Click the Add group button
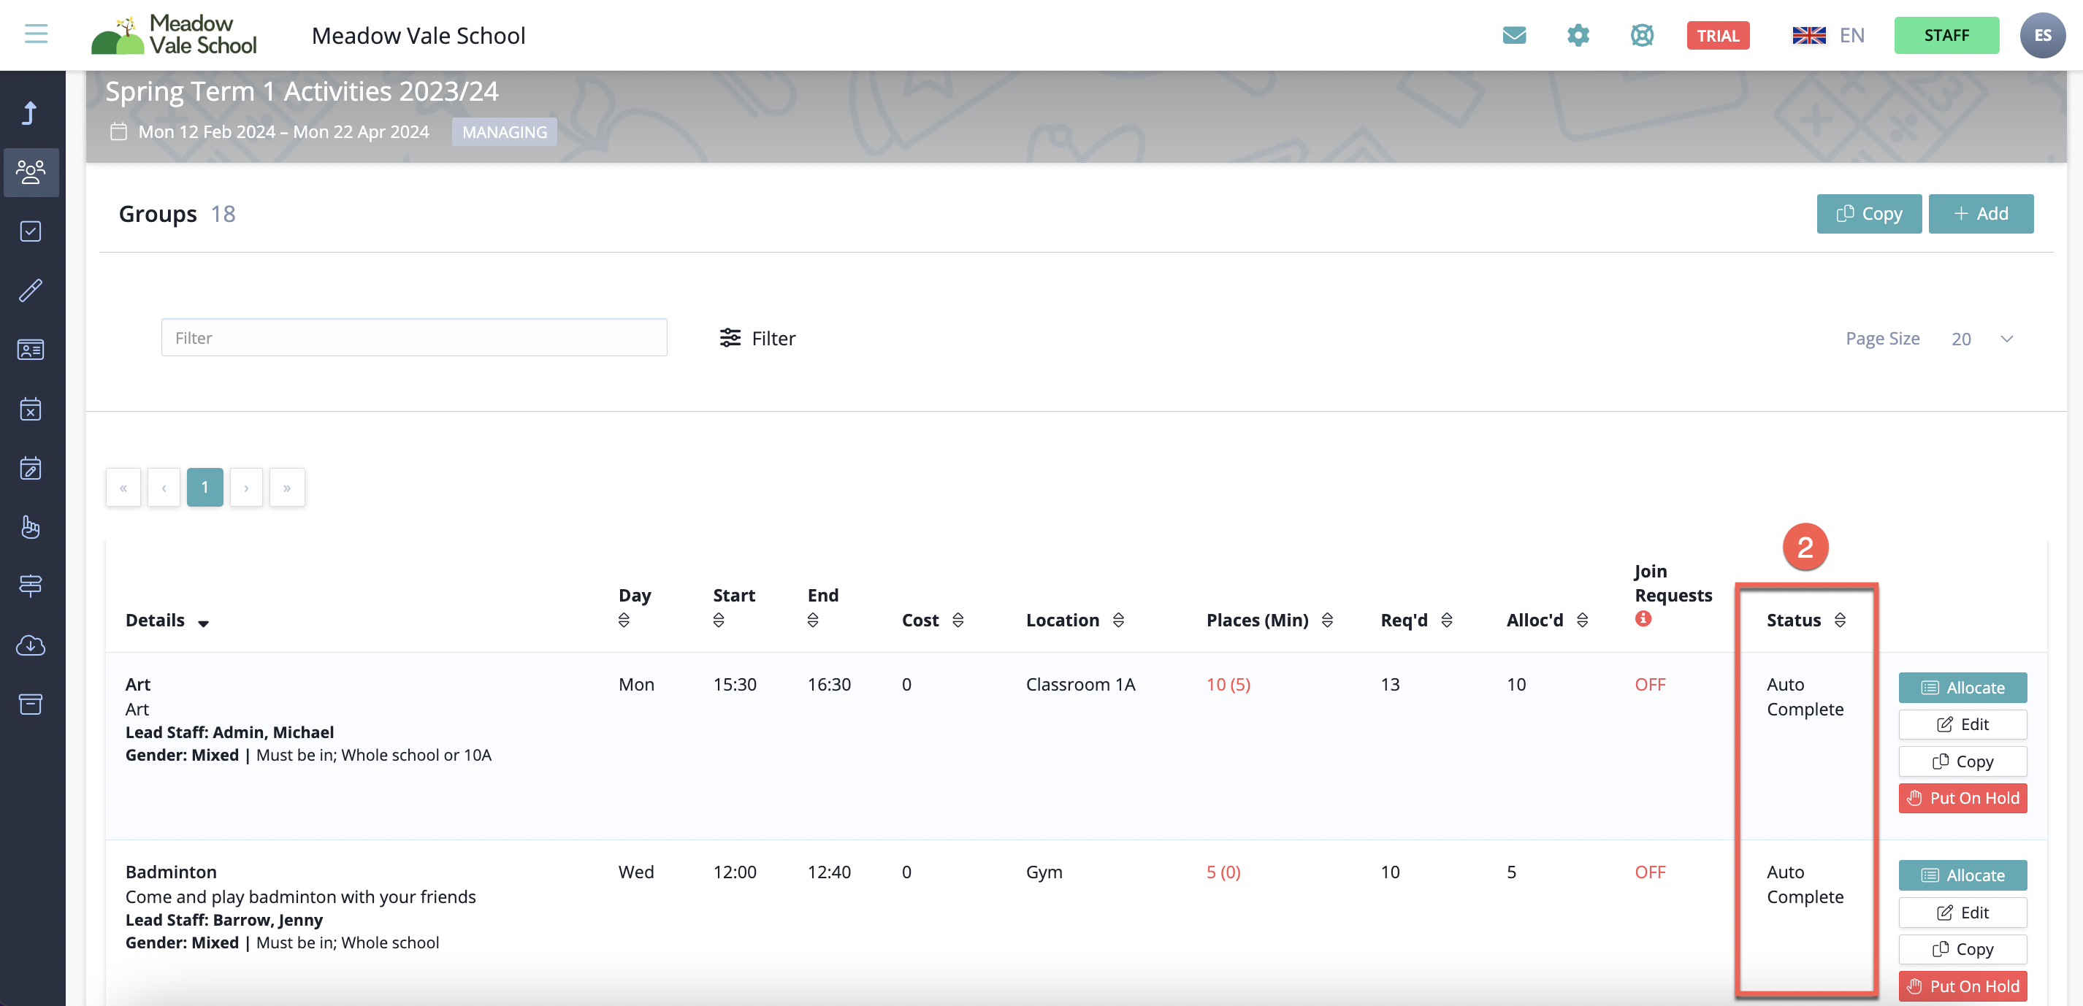2083x1006 pixels. (1980, 213)
